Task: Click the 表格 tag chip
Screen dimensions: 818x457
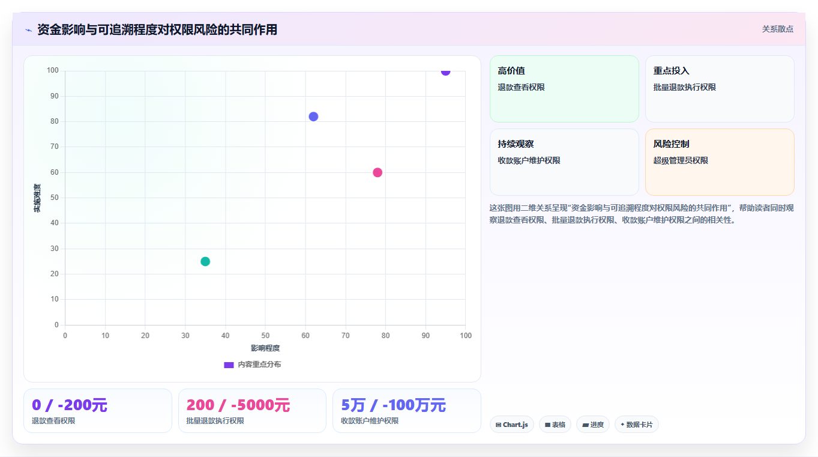Action: pos(555,425)
